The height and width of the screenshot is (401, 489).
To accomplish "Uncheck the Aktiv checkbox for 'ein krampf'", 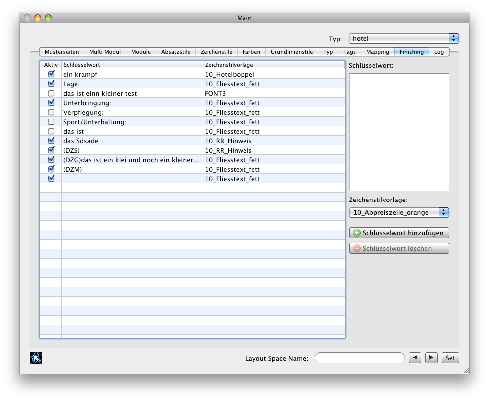I will [x=51, y=74].
